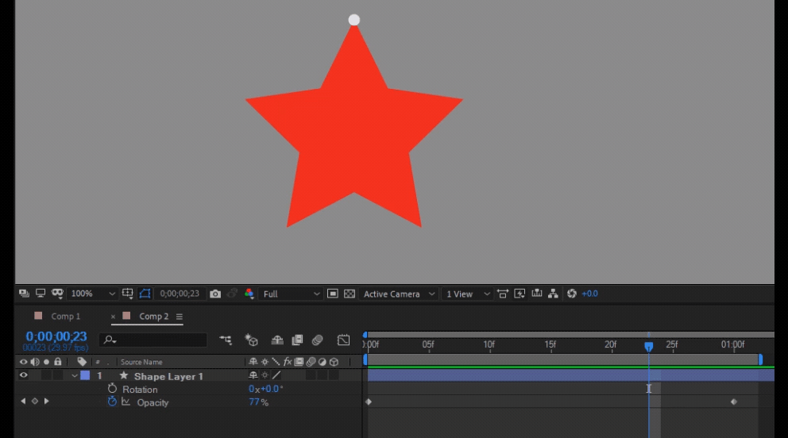Toggle continuously rasterize switch on Shape Layer 1
Viewport: 788px width, 438px height.
click(x=265, y=375)
